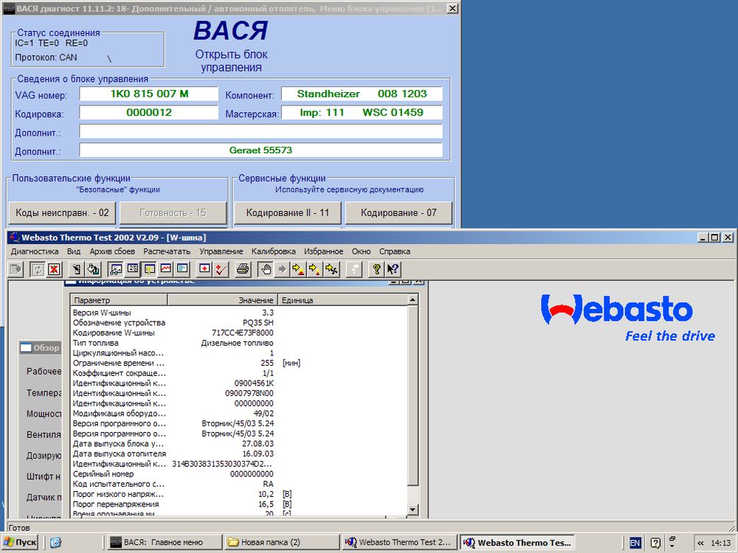The width and height of the screenshot is (738, 553).
Task: Click the Мастерская field with WSC 01459
Action: pos(362,112)
